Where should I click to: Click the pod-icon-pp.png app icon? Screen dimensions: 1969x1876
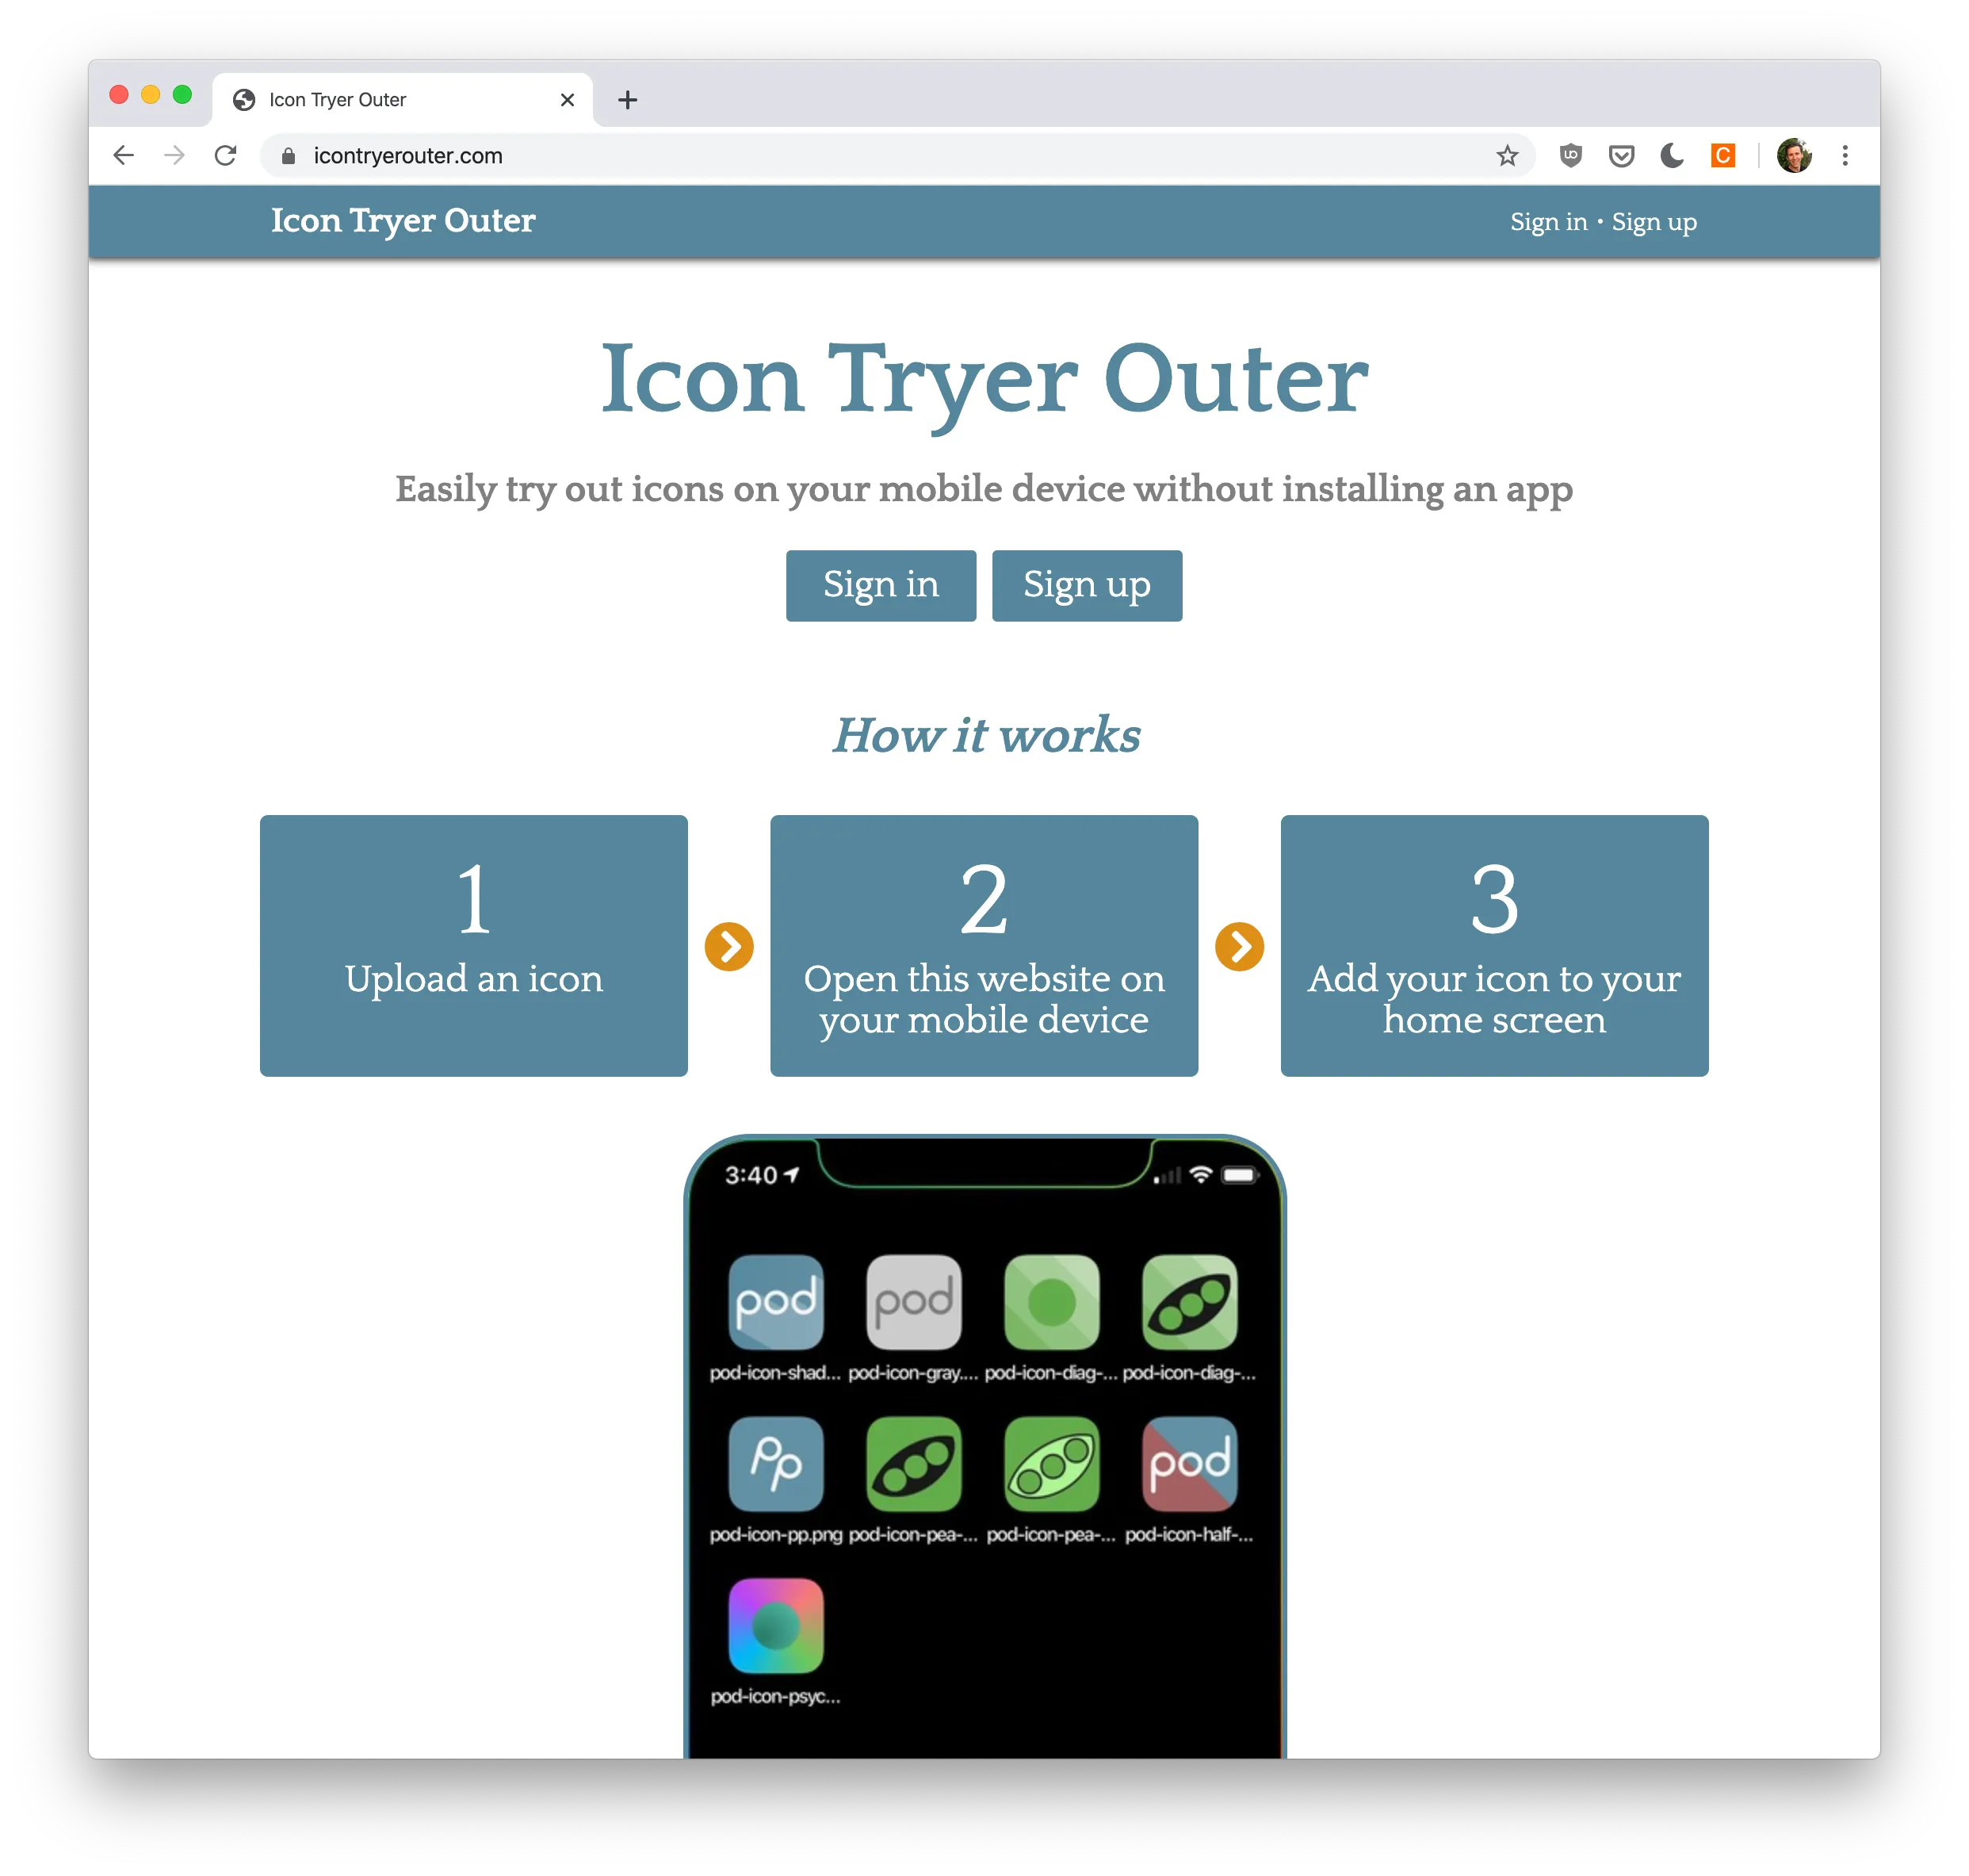[775, 1466]
